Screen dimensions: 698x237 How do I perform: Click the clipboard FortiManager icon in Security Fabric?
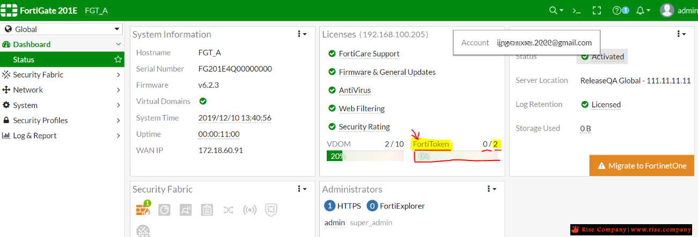point(207,210)
